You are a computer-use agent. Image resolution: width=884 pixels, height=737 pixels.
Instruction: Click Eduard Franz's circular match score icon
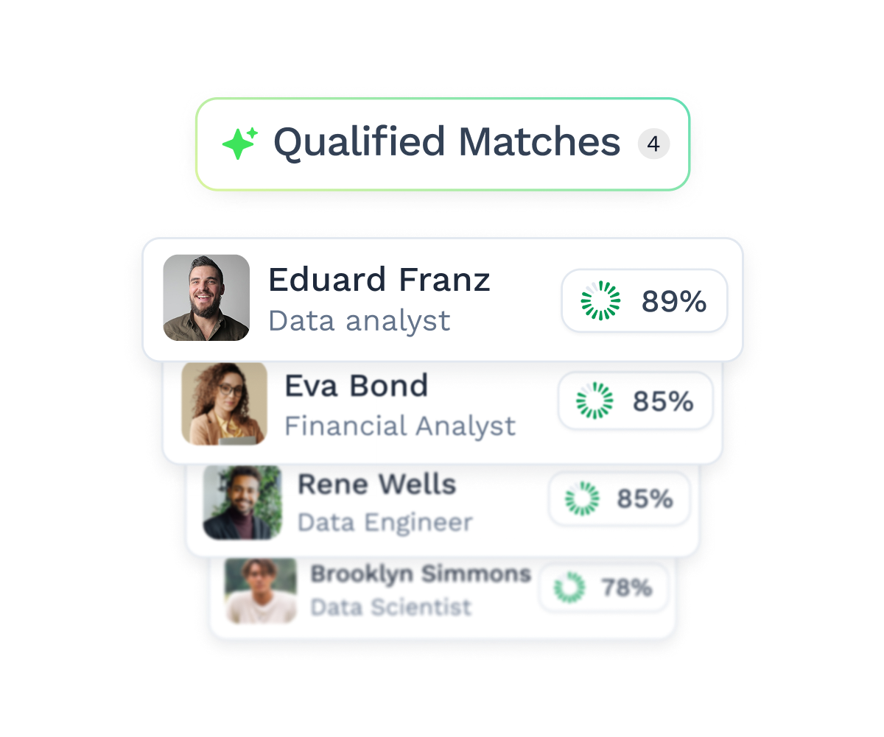tap(600, 300)
